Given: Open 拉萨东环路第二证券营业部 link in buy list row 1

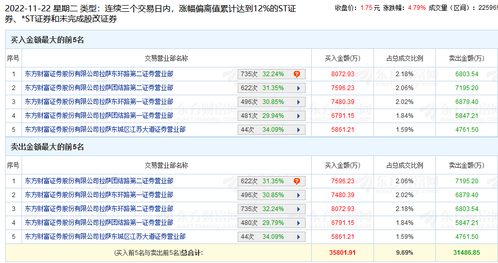Looking at the screenshot, I should click(99, 74).
